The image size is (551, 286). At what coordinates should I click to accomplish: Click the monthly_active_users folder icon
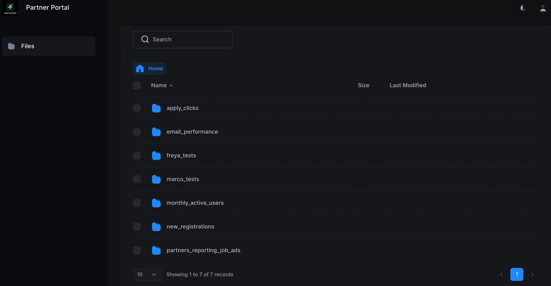point(156,203)
